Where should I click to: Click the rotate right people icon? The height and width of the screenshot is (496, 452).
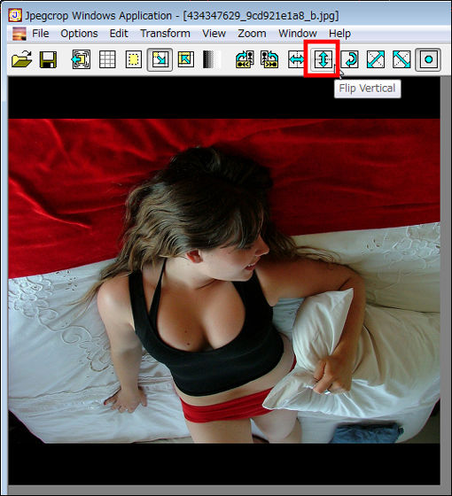(x=269, y=59)
